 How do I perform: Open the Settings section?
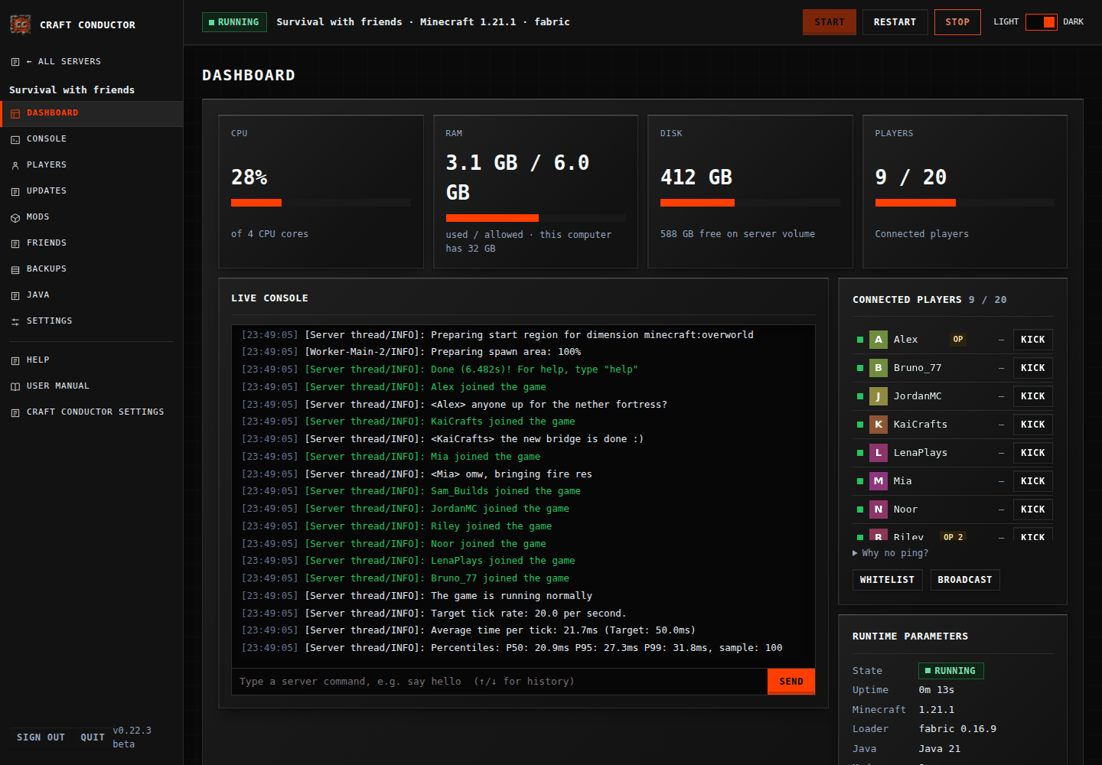(92, 321)
